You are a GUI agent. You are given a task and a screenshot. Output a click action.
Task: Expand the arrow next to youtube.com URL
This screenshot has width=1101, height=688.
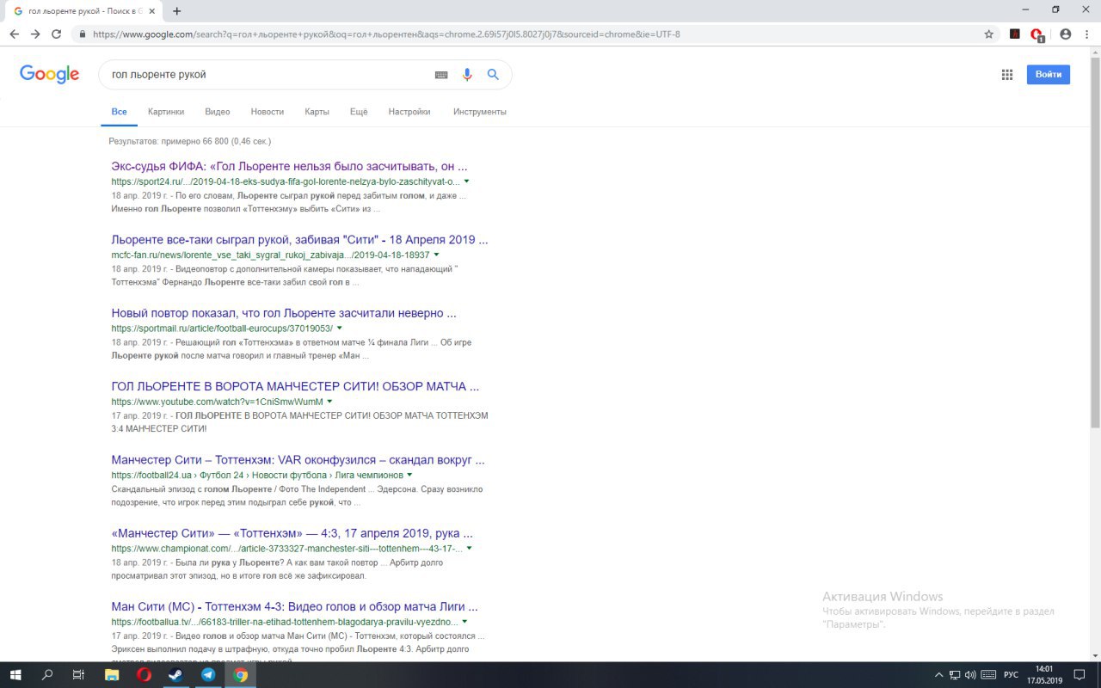329,402
